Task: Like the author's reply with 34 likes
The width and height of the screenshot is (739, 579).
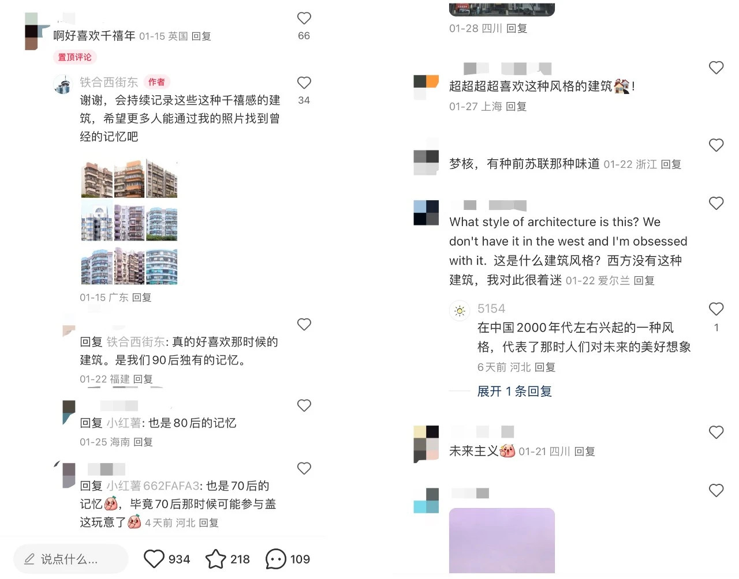Action: pyautogui.click(x=304, y=83)
